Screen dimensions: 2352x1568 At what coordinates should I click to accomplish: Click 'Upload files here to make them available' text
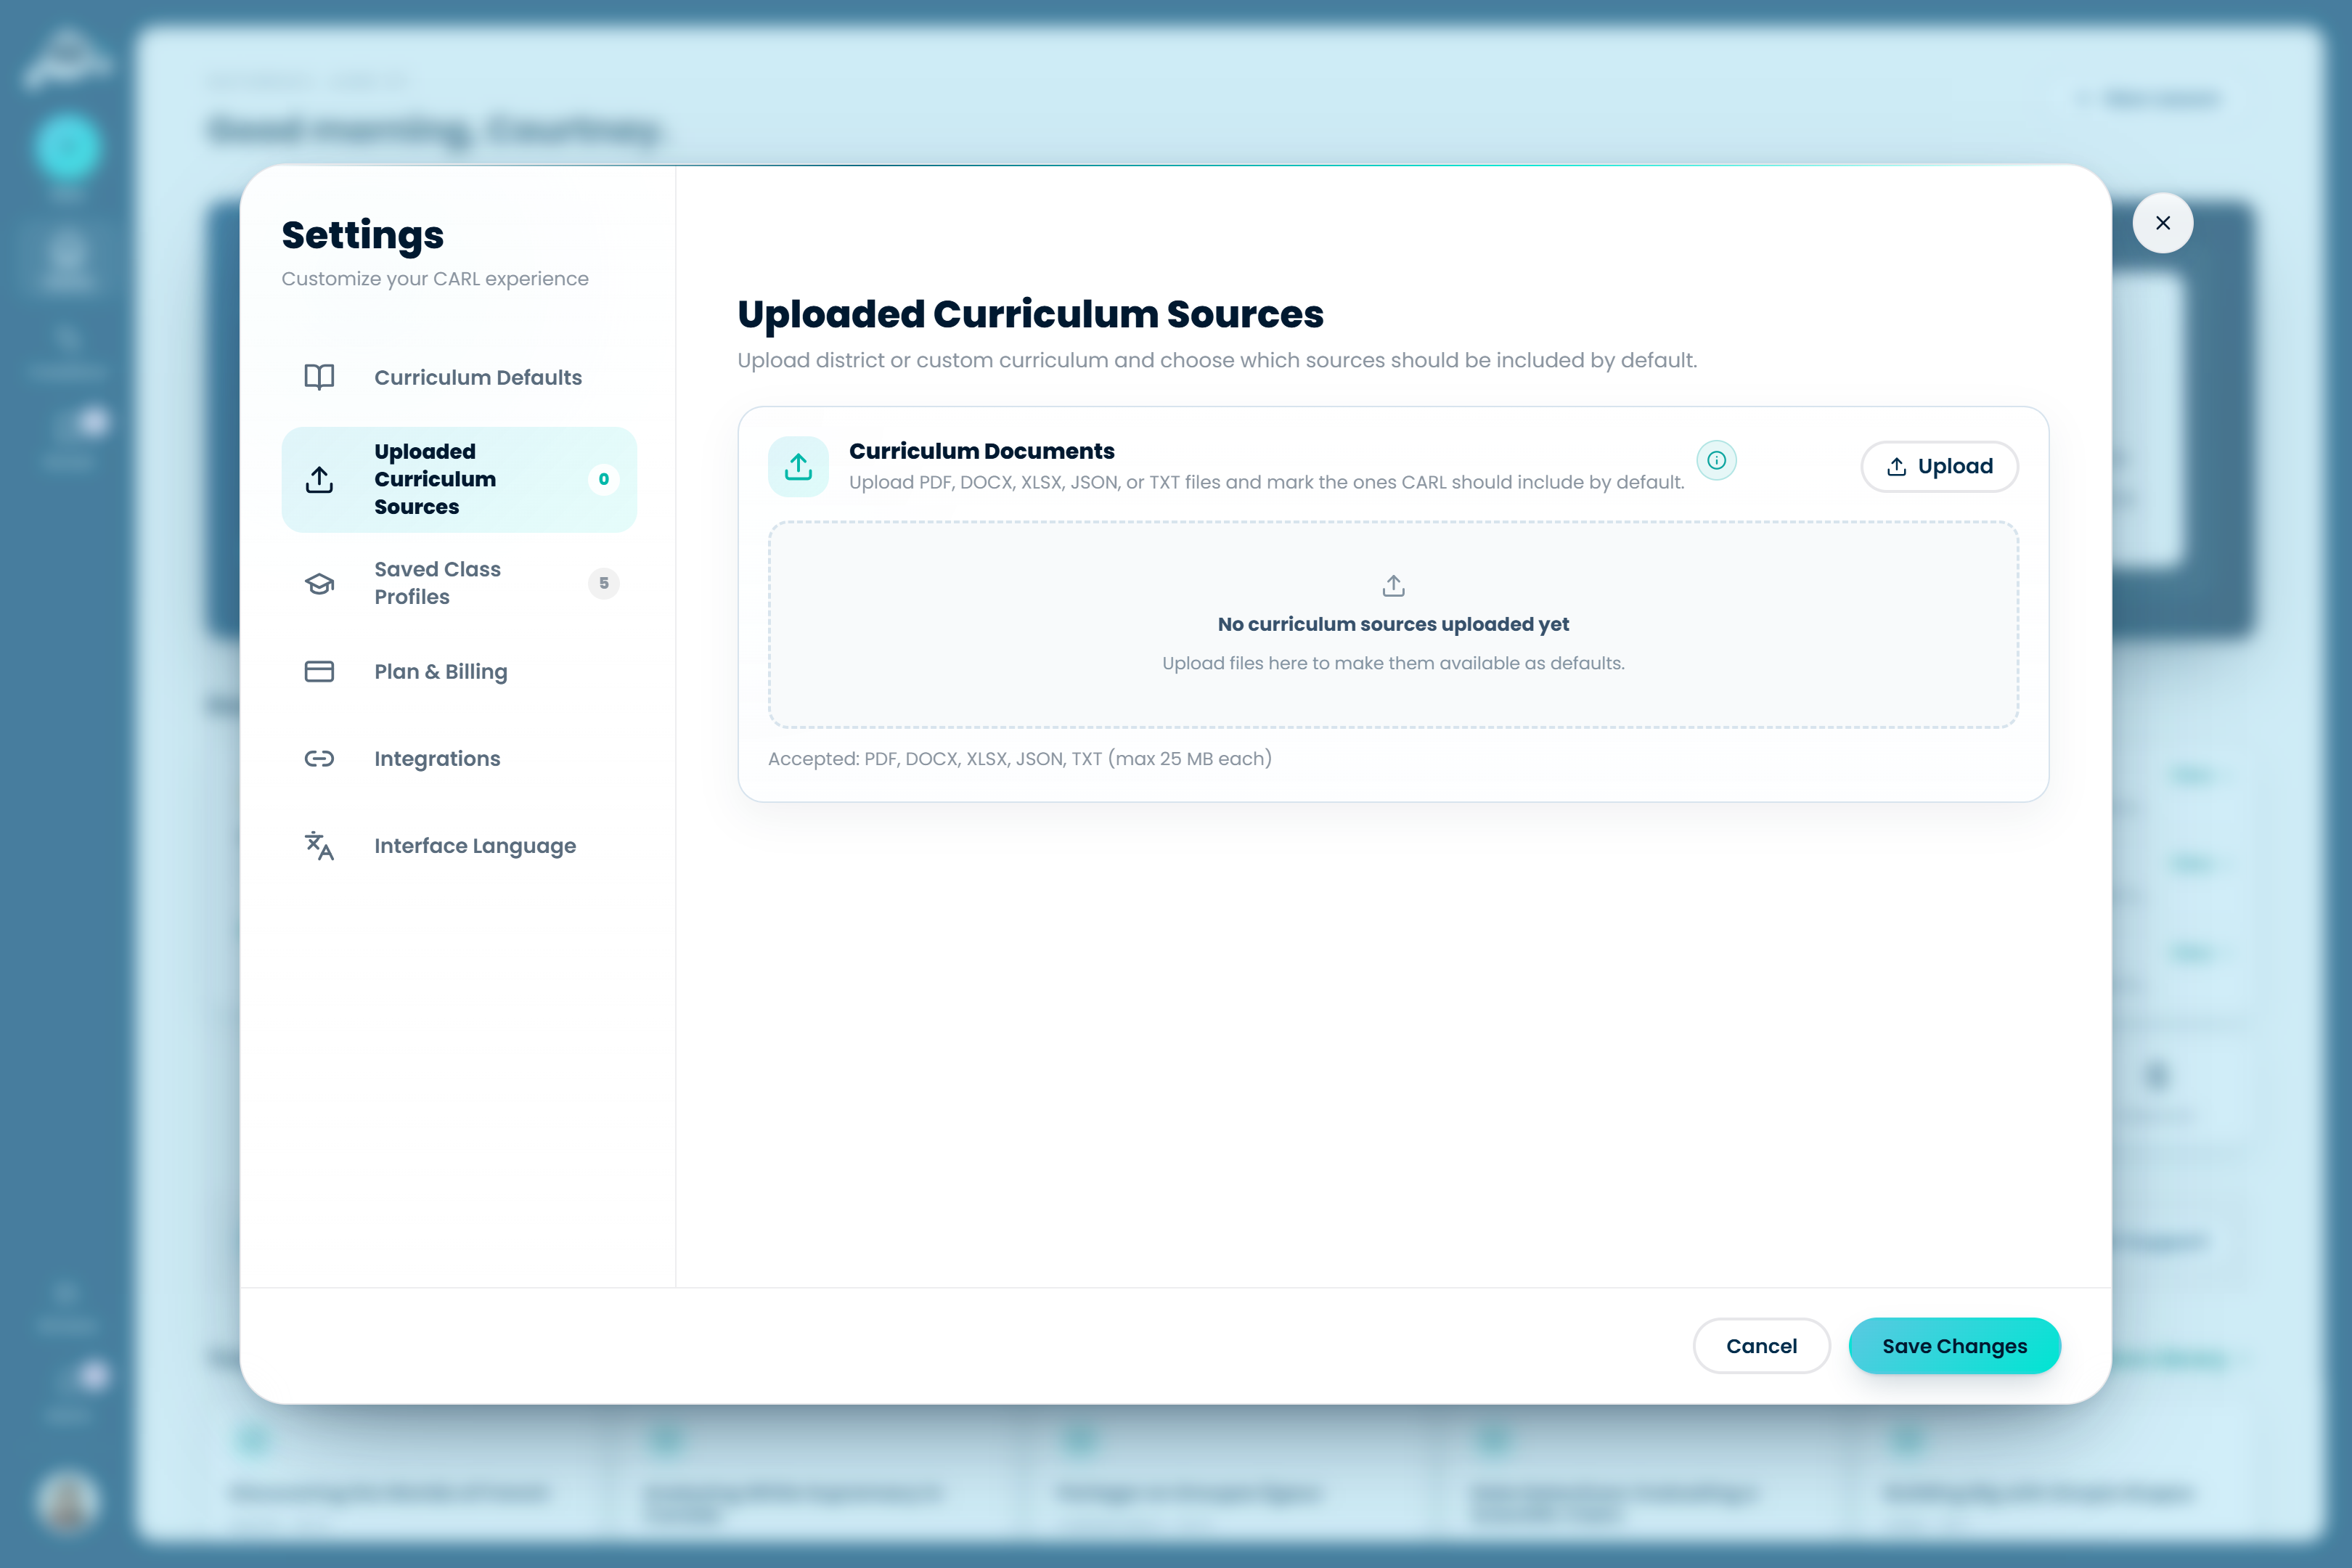tap(1393, 663)
